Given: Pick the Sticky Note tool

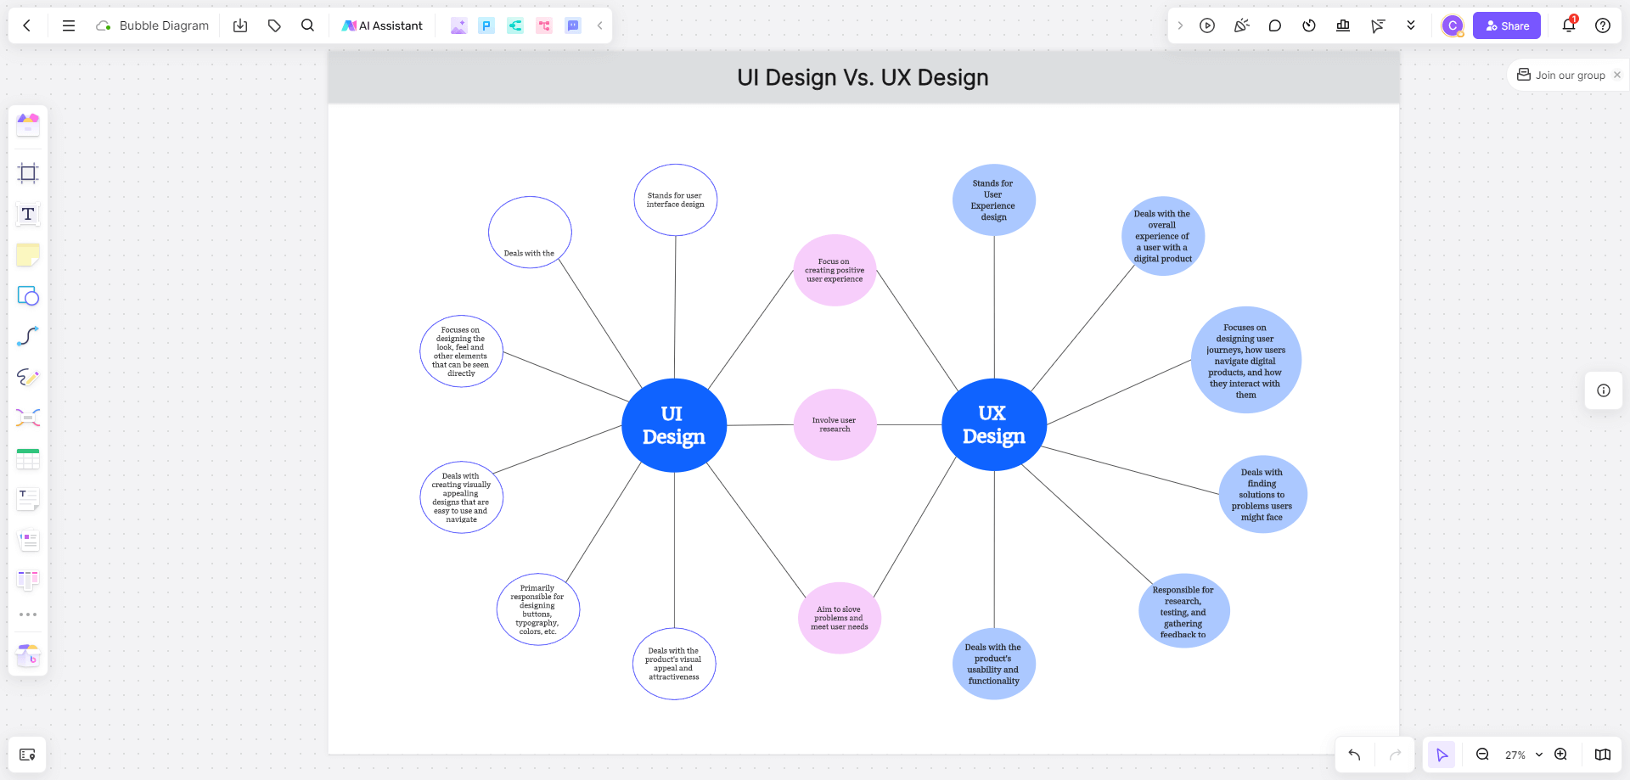Looking at the screenshot, I should coord(28,255).
